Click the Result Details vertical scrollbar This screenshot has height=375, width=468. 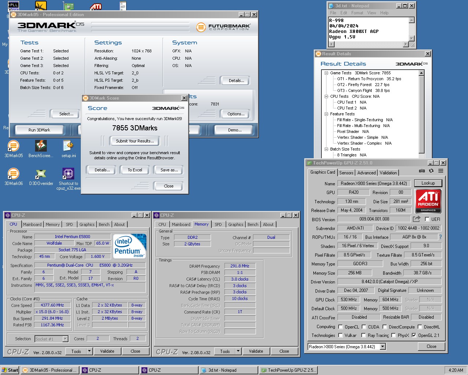[421, 114]
